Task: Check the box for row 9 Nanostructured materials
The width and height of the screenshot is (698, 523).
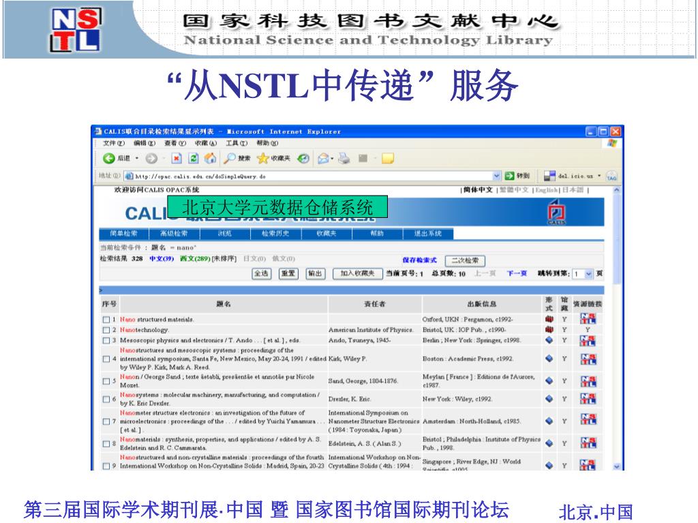Action: [x=106, y=466]
